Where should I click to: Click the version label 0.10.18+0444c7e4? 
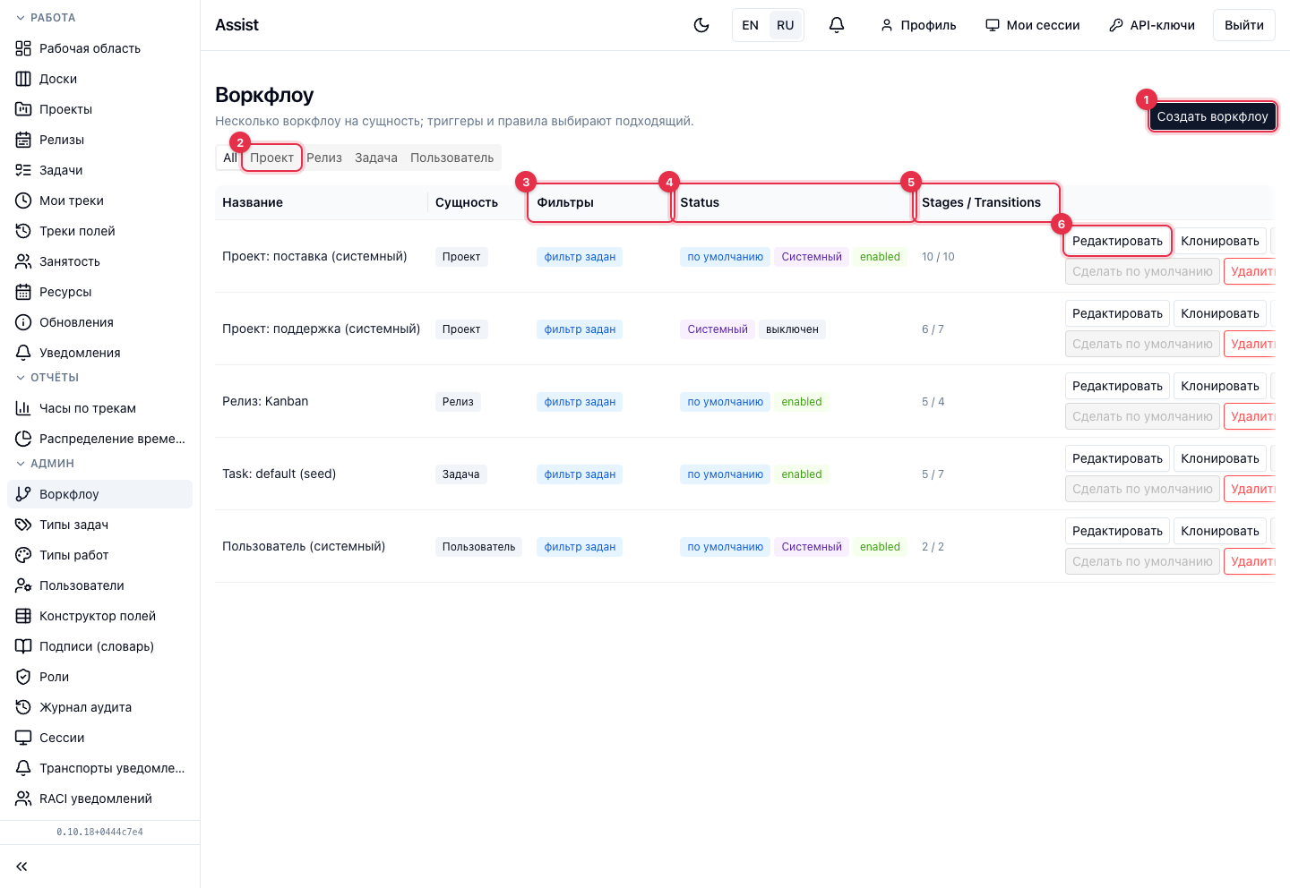pyautogui.click(x=100, y=832)
